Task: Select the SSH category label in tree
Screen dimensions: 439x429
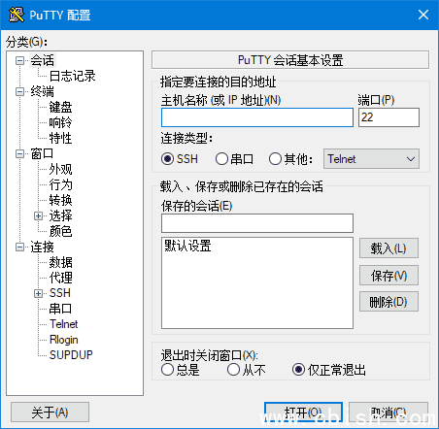Action: 60,293
